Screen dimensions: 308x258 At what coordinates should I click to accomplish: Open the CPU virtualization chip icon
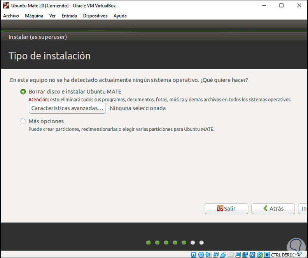tap(252, 254)
